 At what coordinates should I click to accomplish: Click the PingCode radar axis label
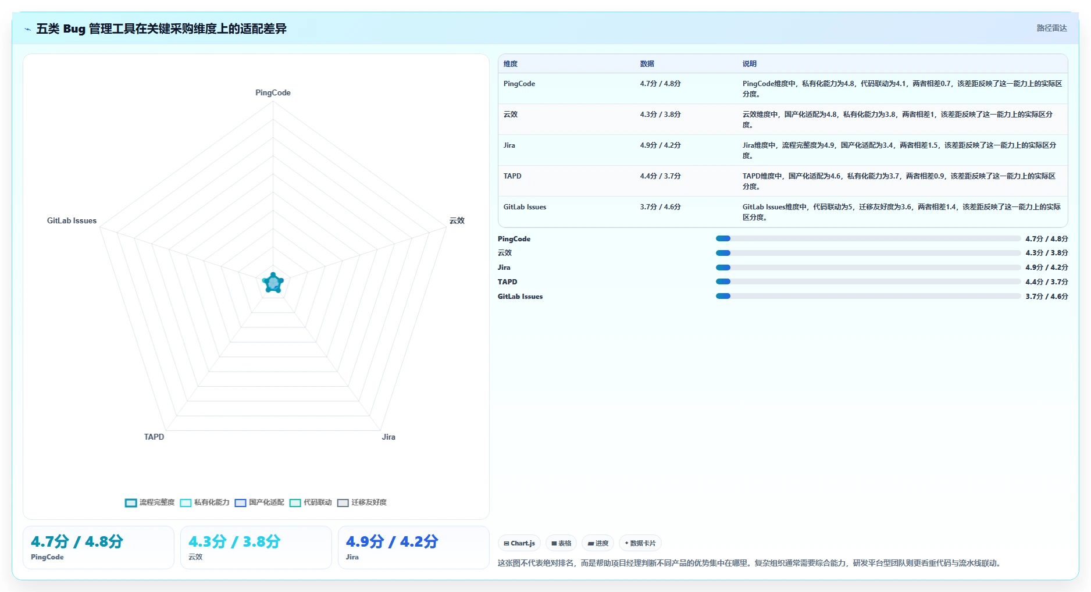[273, 92]
